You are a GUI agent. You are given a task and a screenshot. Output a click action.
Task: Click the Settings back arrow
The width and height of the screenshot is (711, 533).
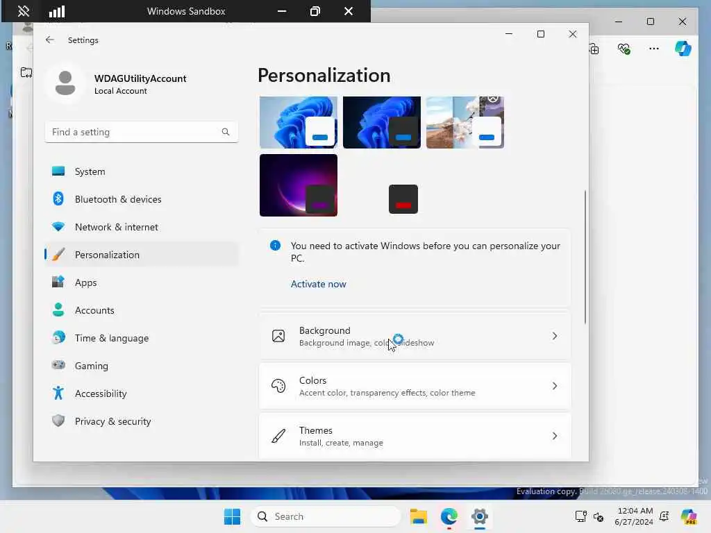point(50,40)
